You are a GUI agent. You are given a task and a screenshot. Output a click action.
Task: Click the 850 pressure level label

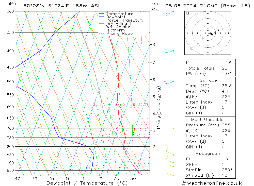(x=10, y=155)
